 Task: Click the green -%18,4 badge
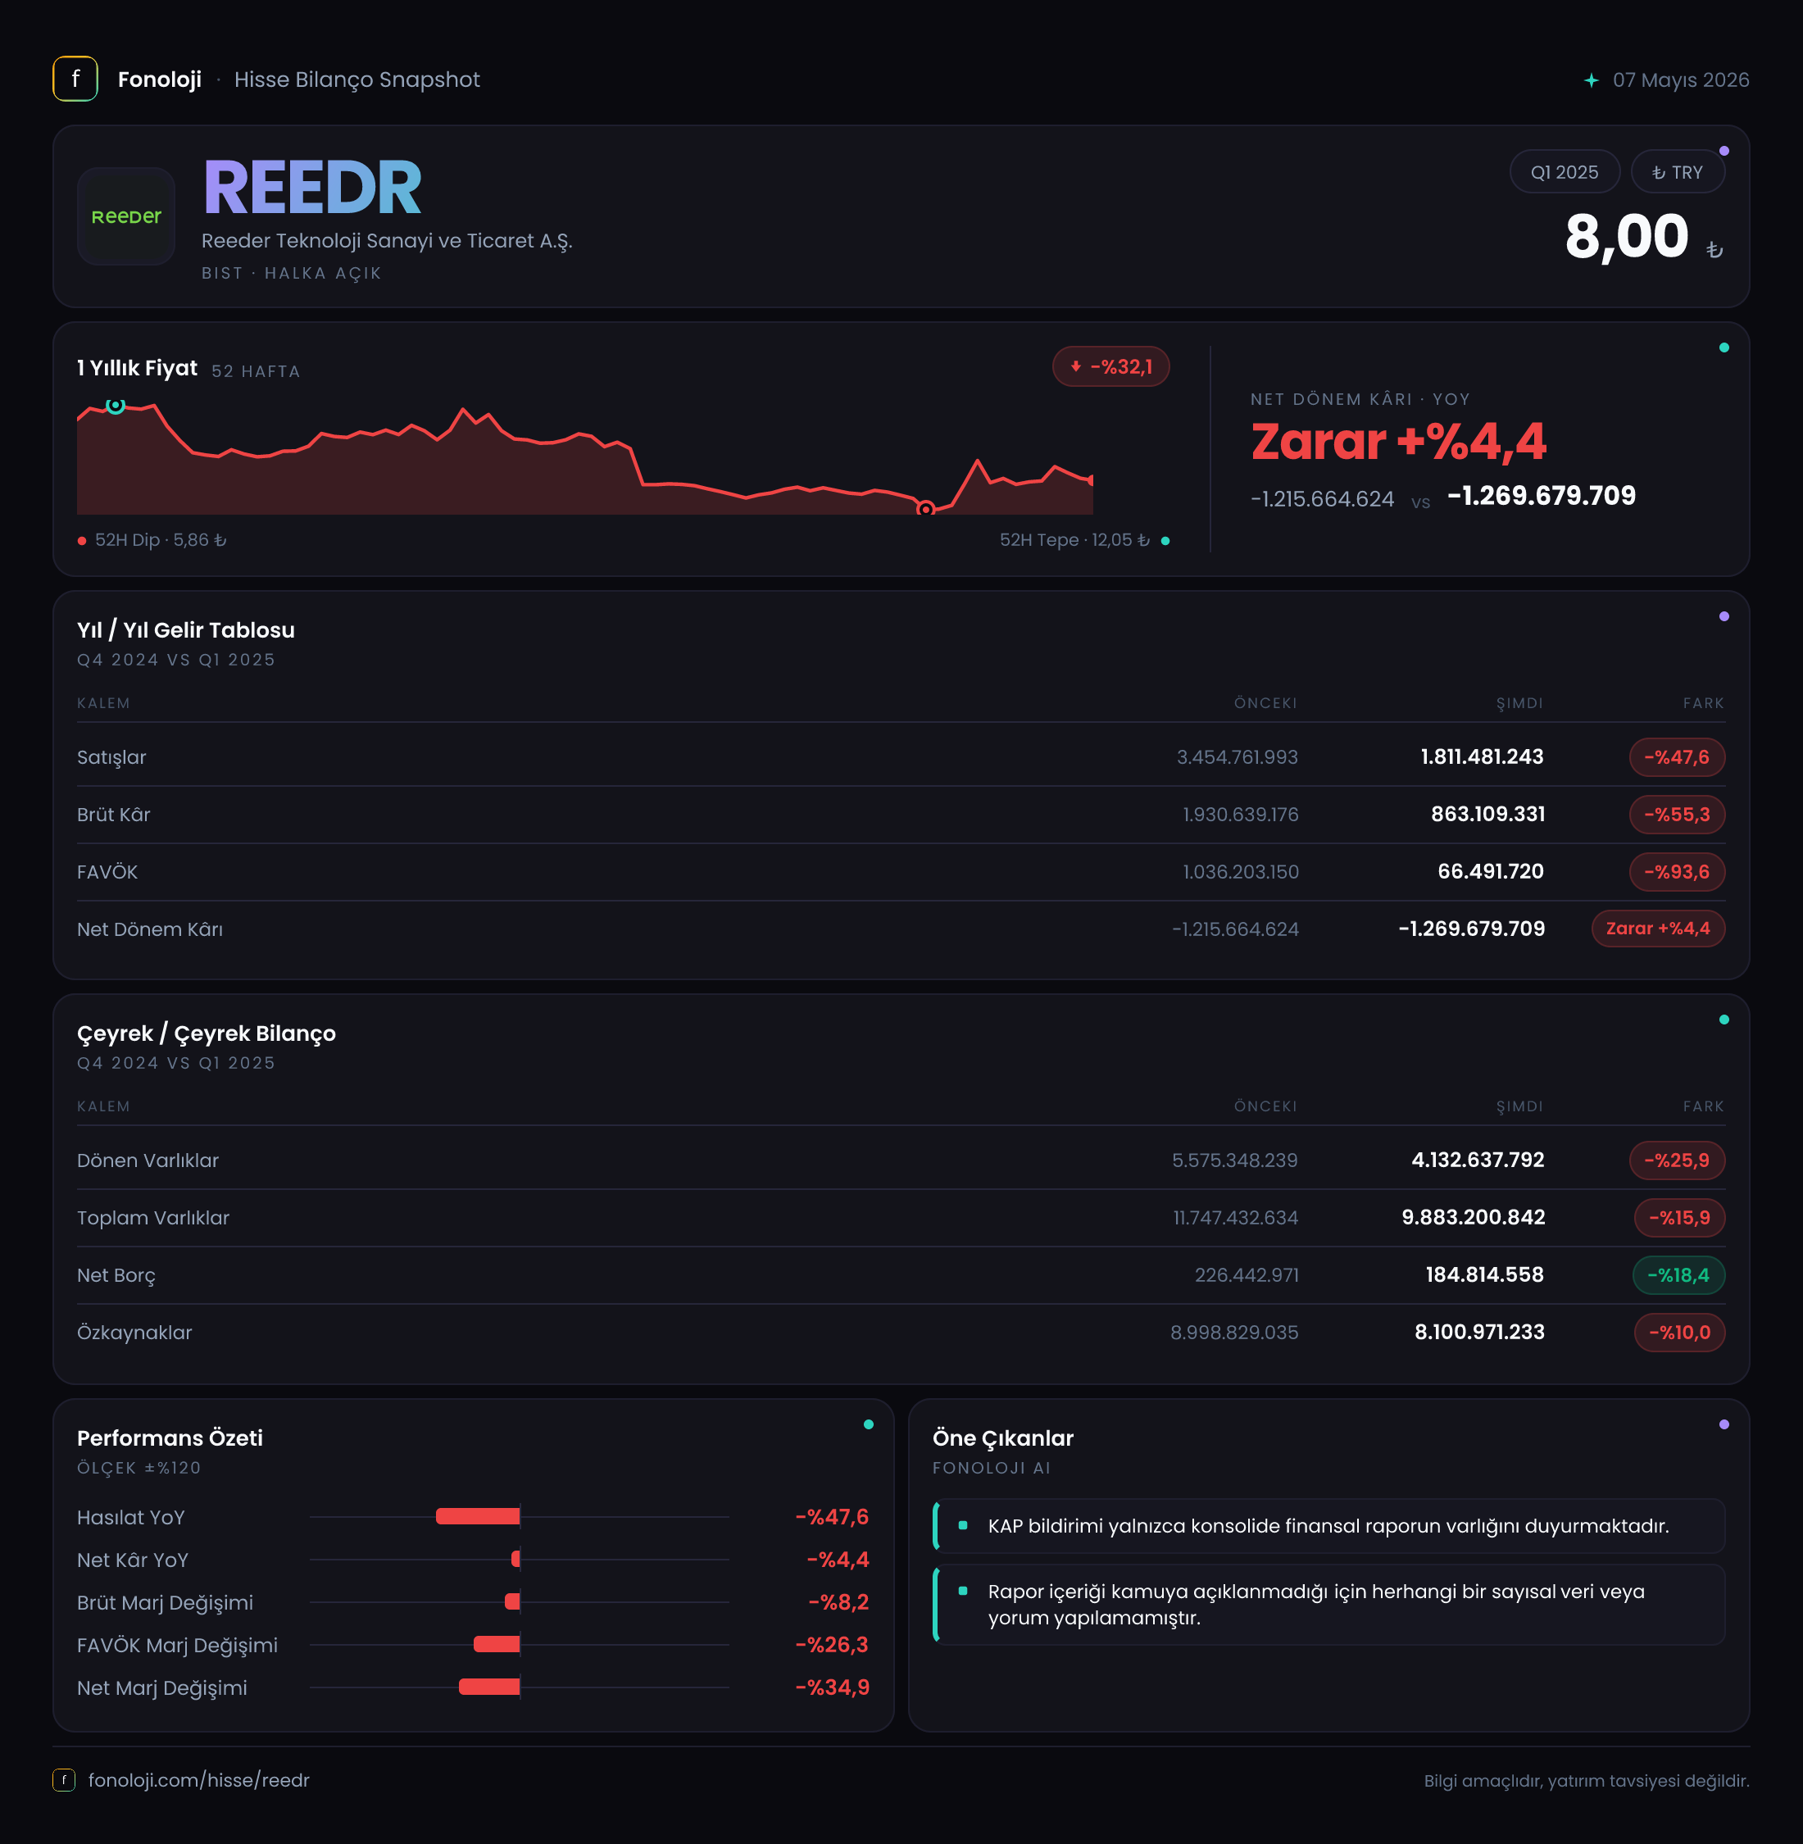click(x=1678, y=1274)
